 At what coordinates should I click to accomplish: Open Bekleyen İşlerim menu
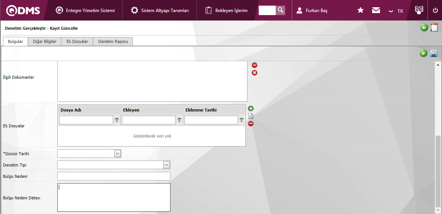pos(226,11)
